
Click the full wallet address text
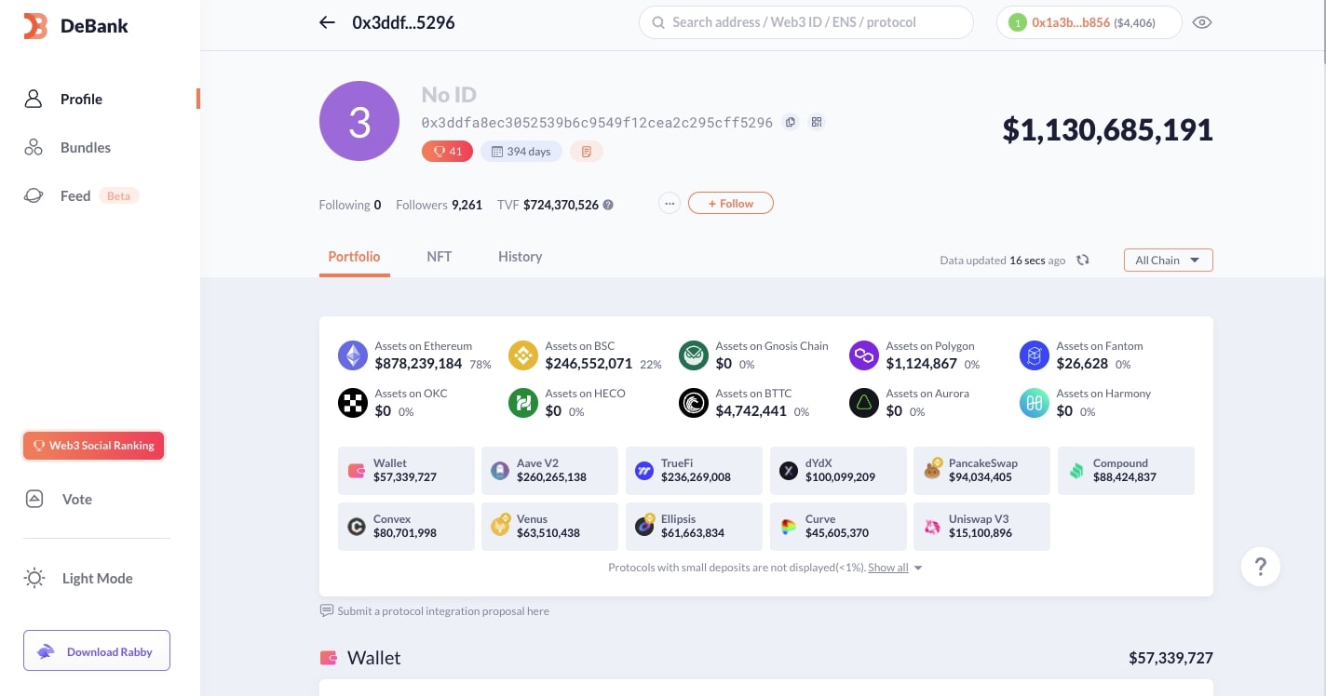[597, 122]
